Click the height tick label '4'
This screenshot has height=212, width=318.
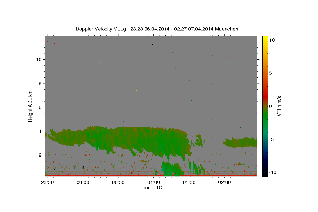tap(40, 131)
